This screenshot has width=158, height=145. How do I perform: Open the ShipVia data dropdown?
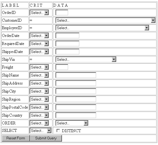(86, 59)
